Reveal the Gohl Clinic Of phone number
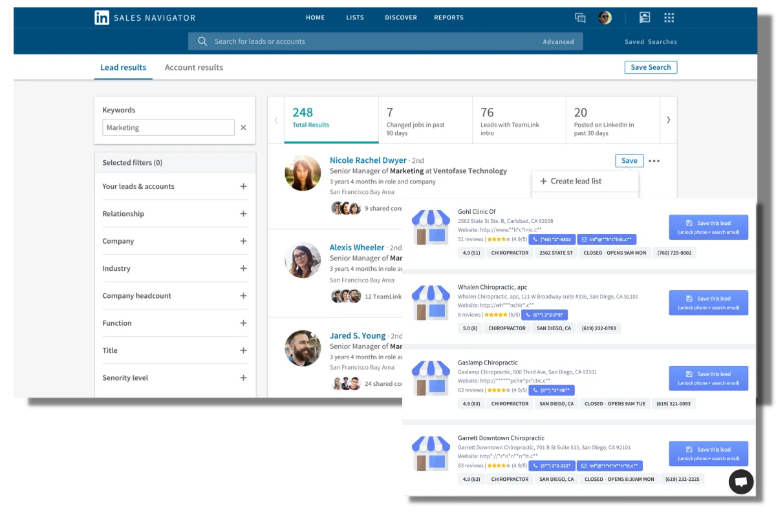The width and height of the screenshot is (776, 517). pyautogui.click(x=552, y=239)
